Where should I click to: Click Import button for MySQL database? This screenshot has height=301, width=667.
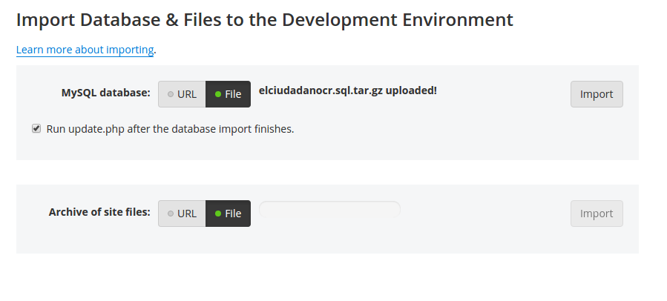click(x=597, y=94)
